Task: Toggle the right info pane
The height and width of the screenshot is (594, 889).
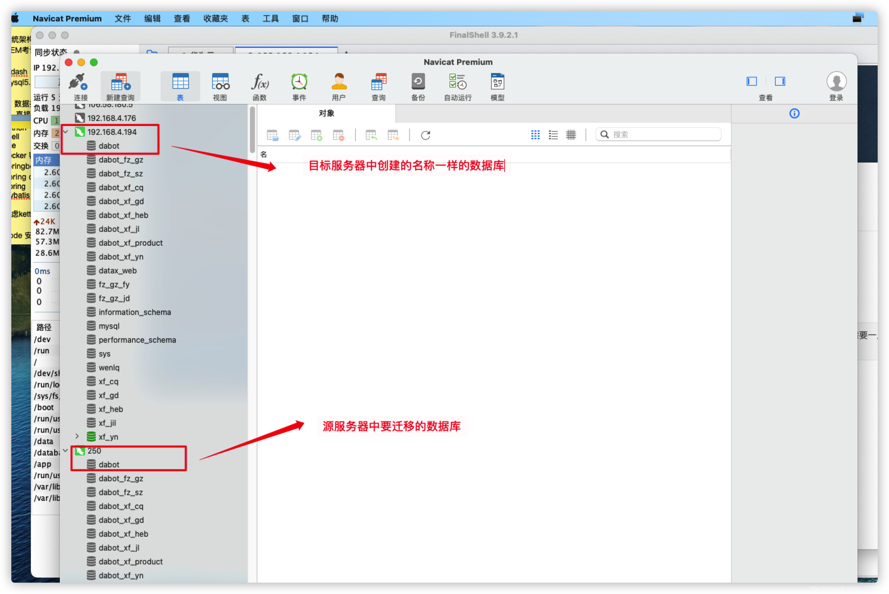Action: coord(780,81)
